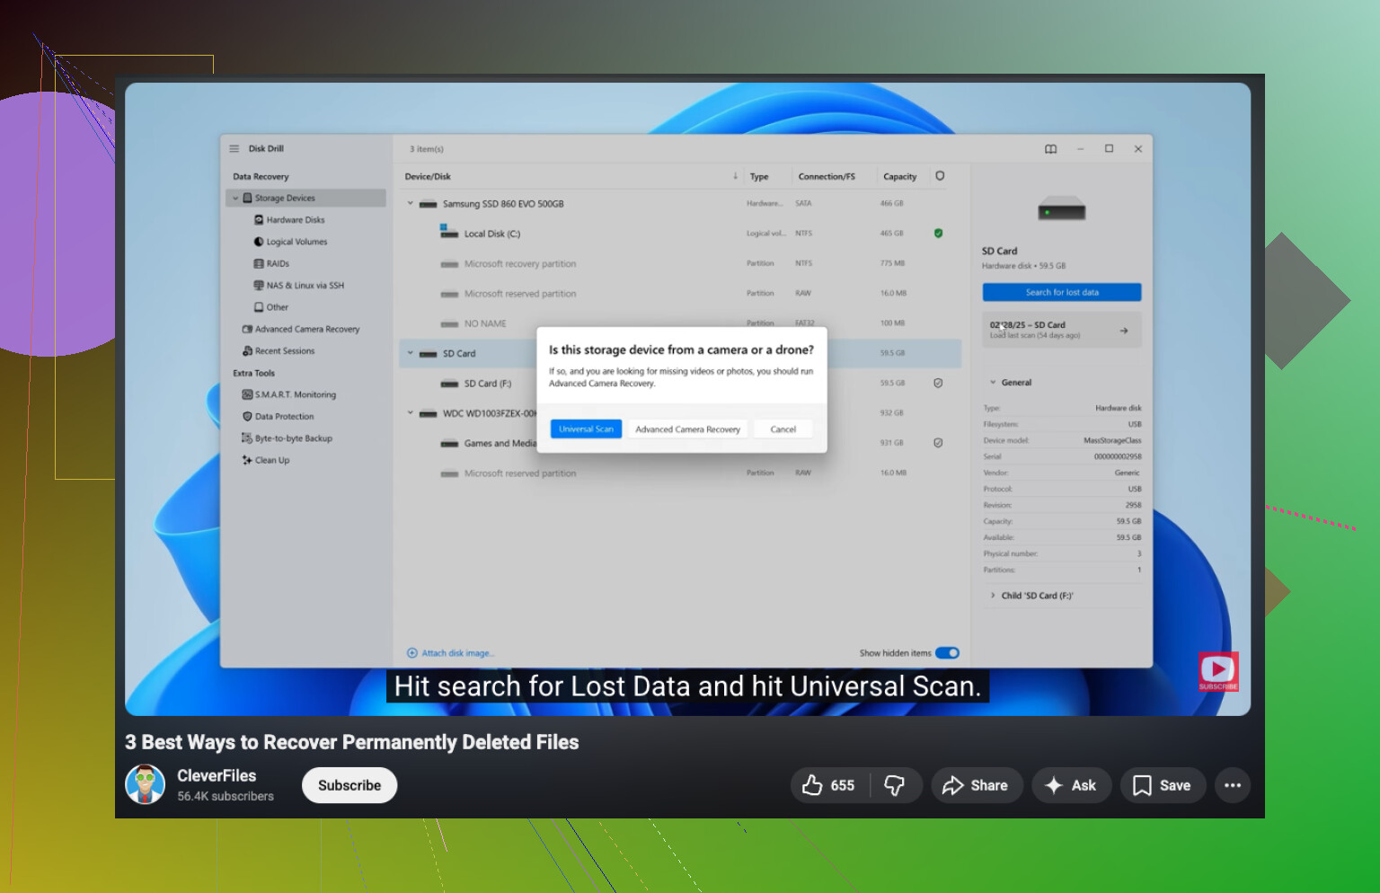Screen dimensions: 1380x893
Task: Click the Other devices icon in sidebar
Action: (x=259, y=307)
